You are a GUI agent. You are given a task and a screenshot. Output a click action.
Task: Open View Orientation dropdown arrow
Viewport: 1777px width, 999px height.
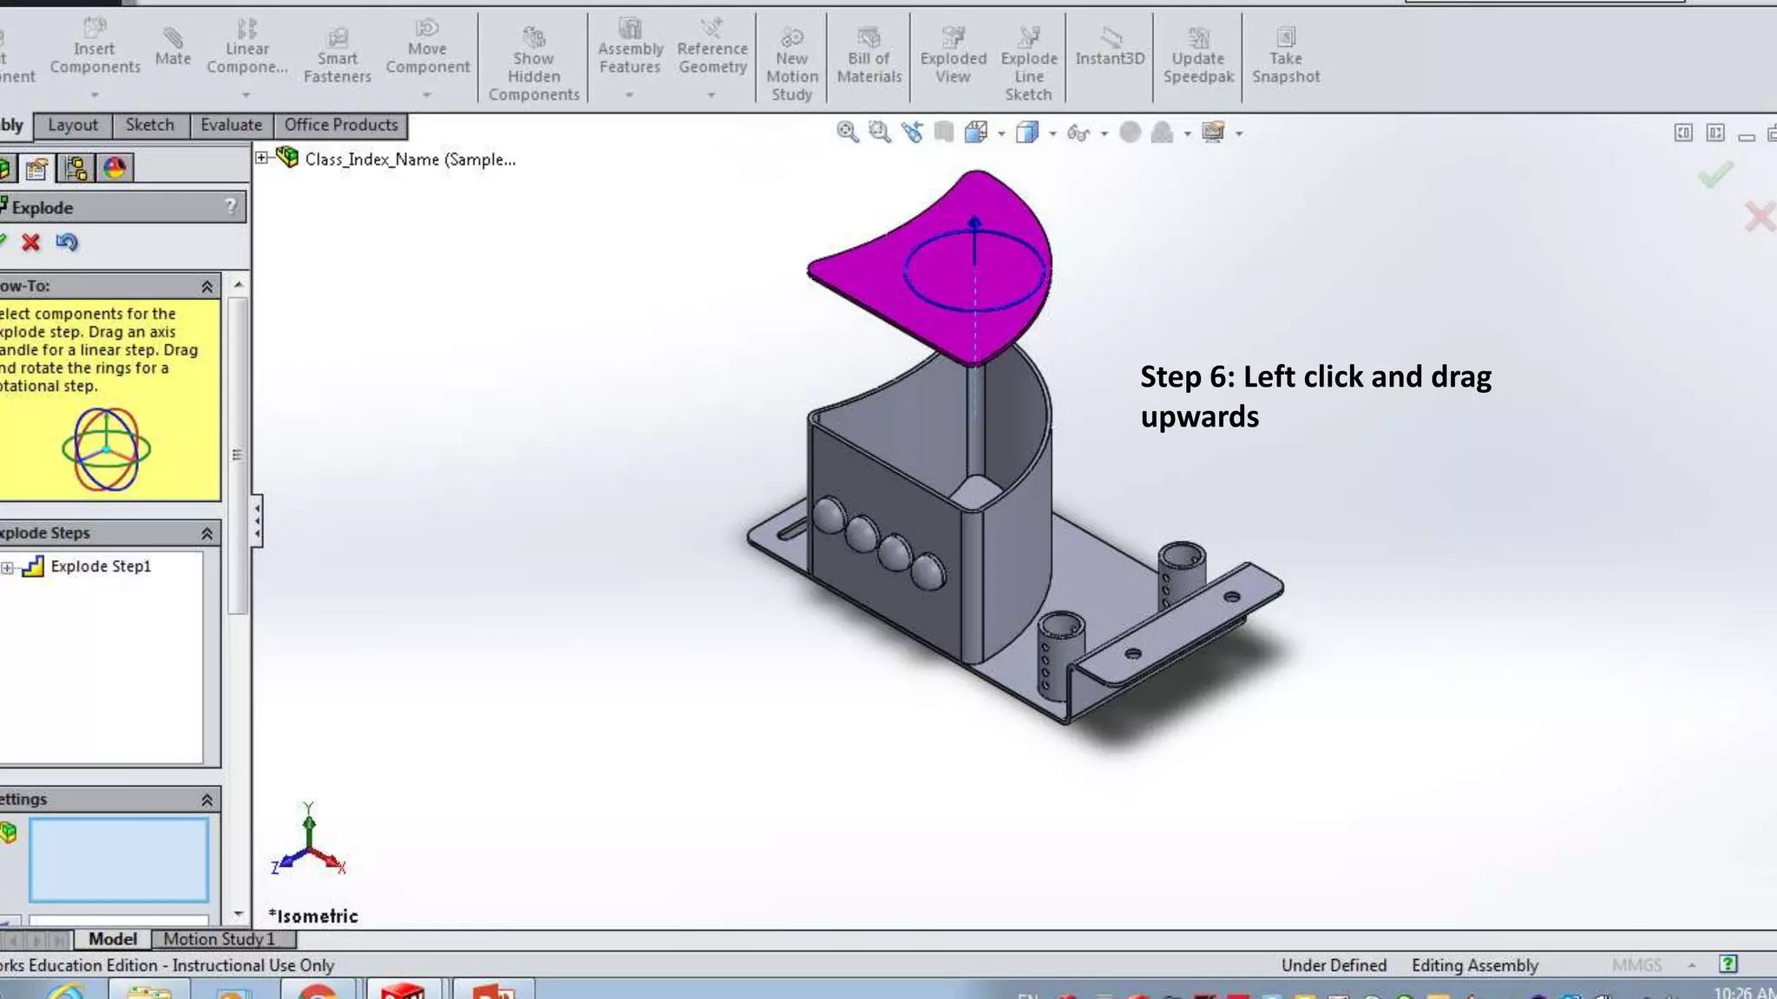click(x=1001, y=134)
